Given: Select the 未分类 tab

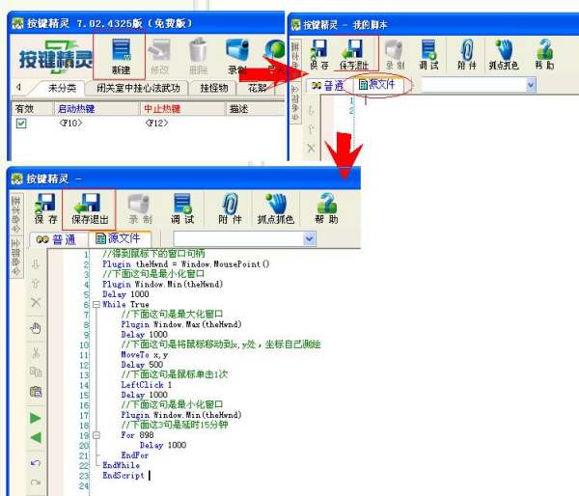Looking at the screenshot, I should coord(62,88).
